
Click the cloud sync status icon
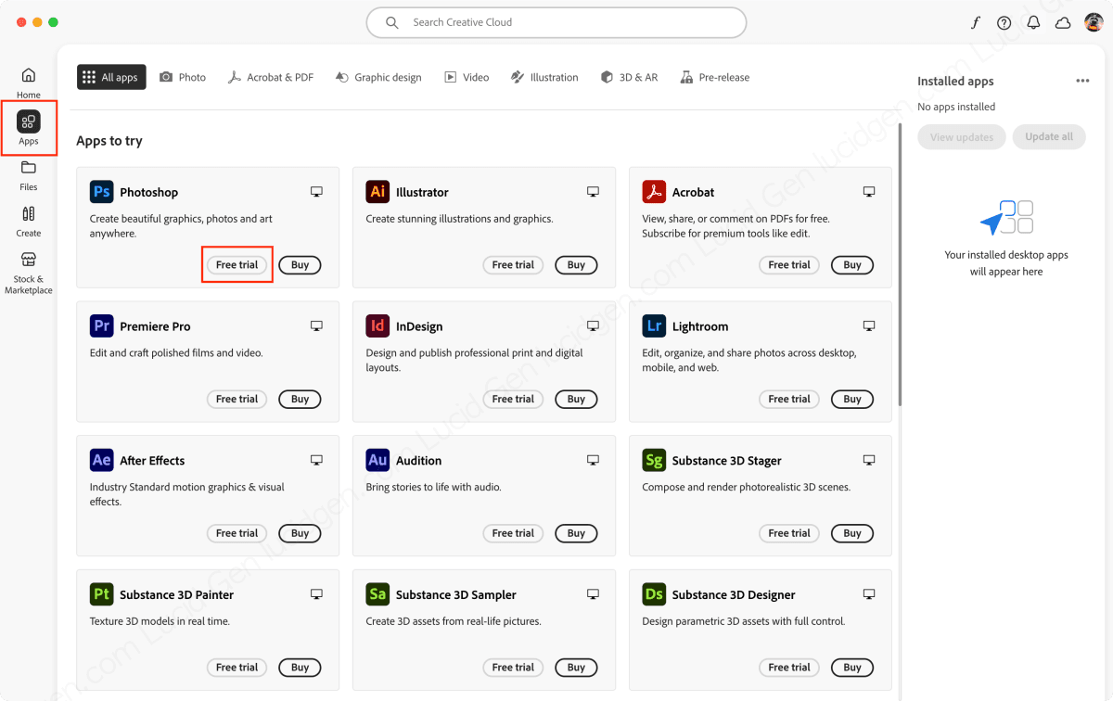tap(1063, 23)
